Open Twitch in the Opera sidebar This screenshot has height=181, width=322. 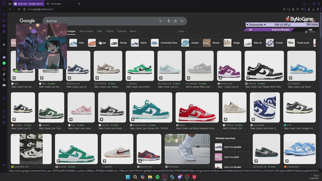[x=4, y=58]
